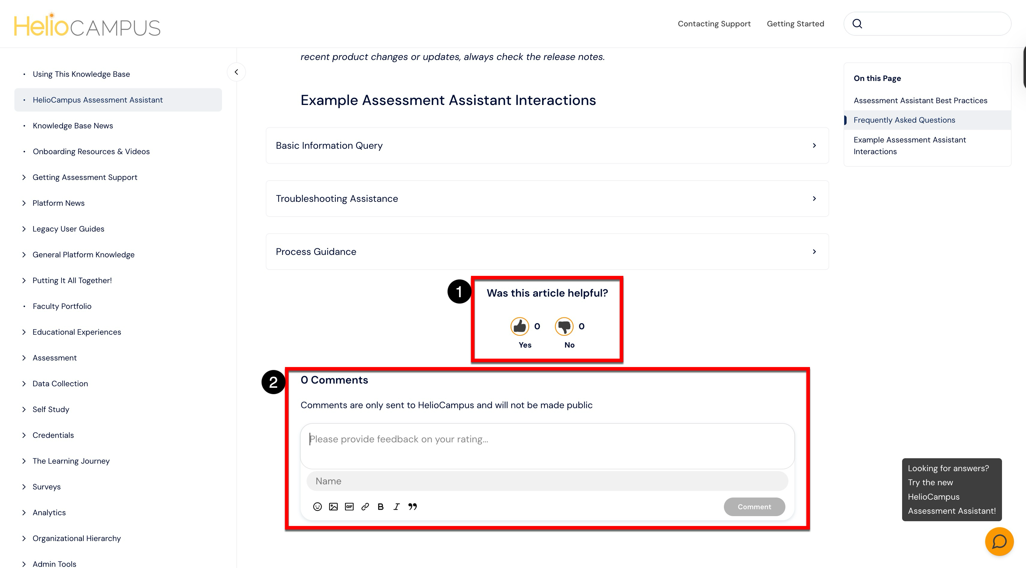Collapse the left sidebar with arrow button
The height and width of the screenshot is (568, 1026).
click(x=236, y=72)
